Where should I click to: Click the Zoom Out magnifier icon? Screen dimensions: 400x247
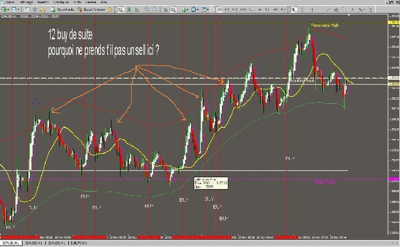tap(155, 10)
